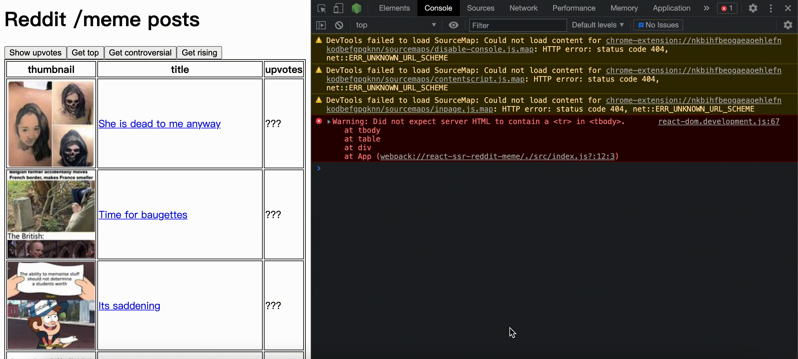The width and height of the screenshot is (798, 359).
Task: Click the red error icon beside Warning message
Action: click(319, 121)
